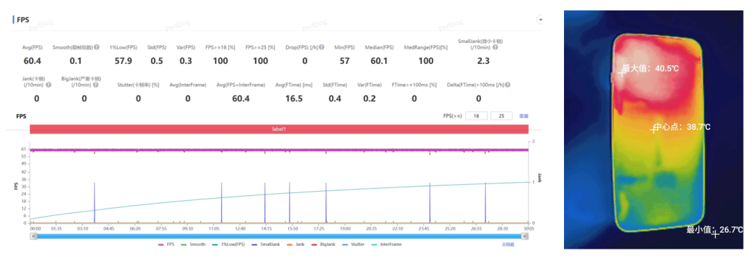Open help icon beside BigJank (/10min)
This screenshot has height=257, width=752.
click(x=95, y=85)
